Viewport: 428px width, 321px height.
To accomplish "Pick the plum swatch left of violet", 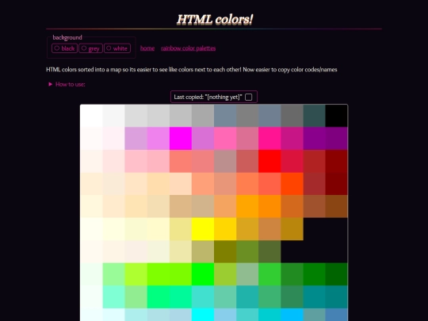I will point(136,139).
